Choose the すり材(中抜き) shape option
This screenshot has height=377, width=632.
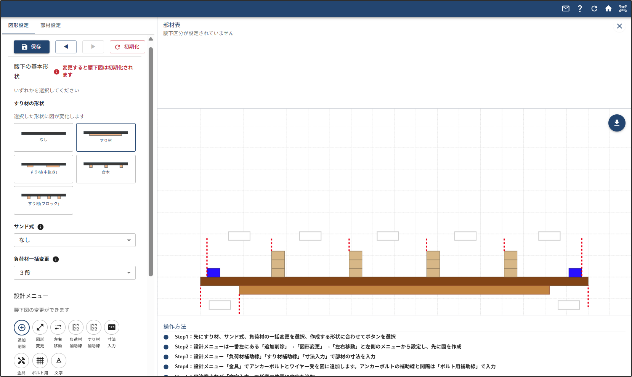(43, 169)
